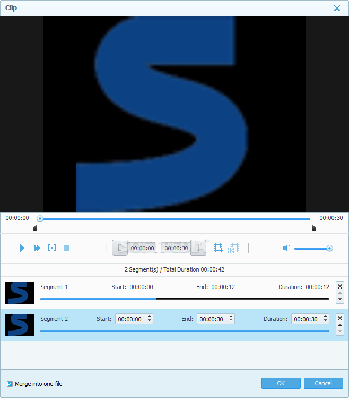This screenshot has height=398, width=349.
Task: Click the playback position slider handle
Action: [40, 218]
